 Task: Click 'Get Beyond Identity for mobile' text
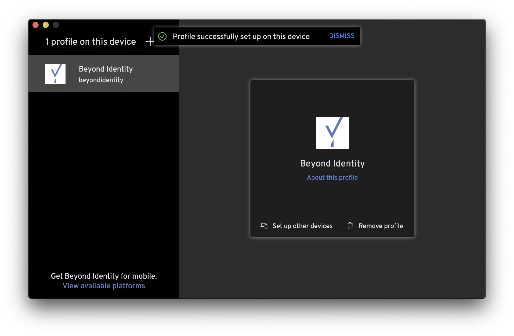[104, 276]
